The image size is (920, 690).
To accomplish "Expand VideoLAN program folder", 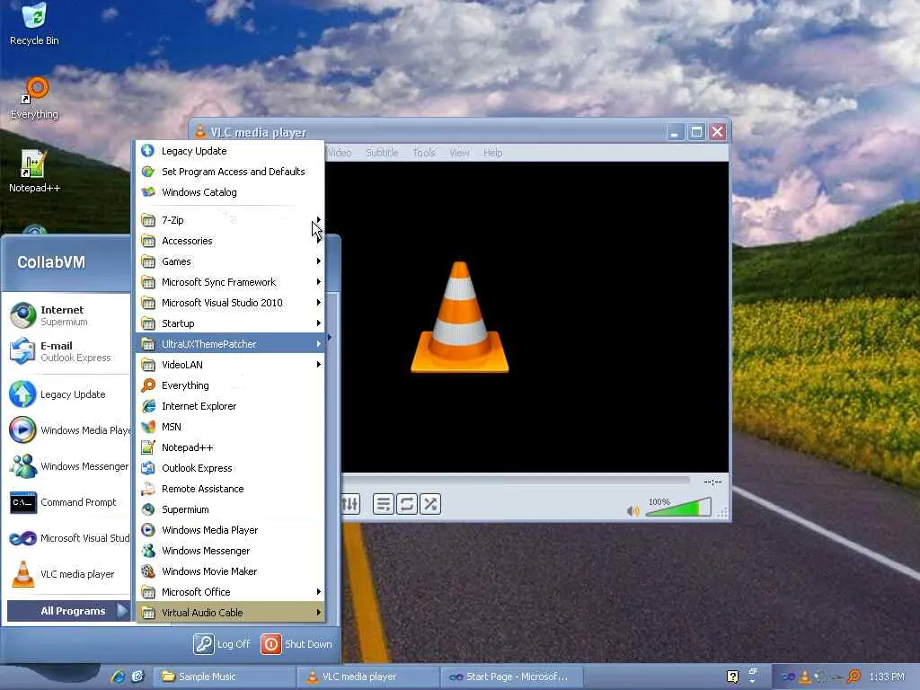I will click(x=230, y=365).
